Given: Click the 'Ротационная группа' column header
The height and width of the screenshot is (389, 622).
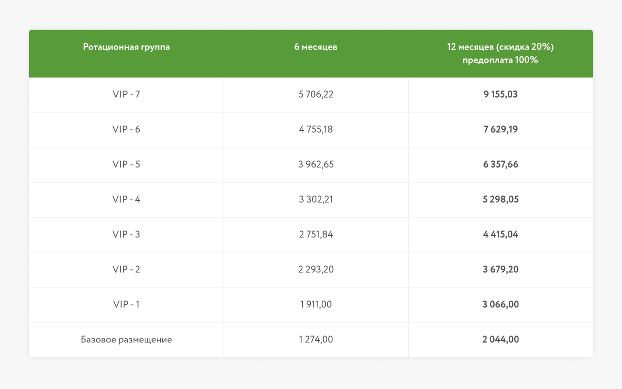Looking at the screenshot, I should point(126,47).
